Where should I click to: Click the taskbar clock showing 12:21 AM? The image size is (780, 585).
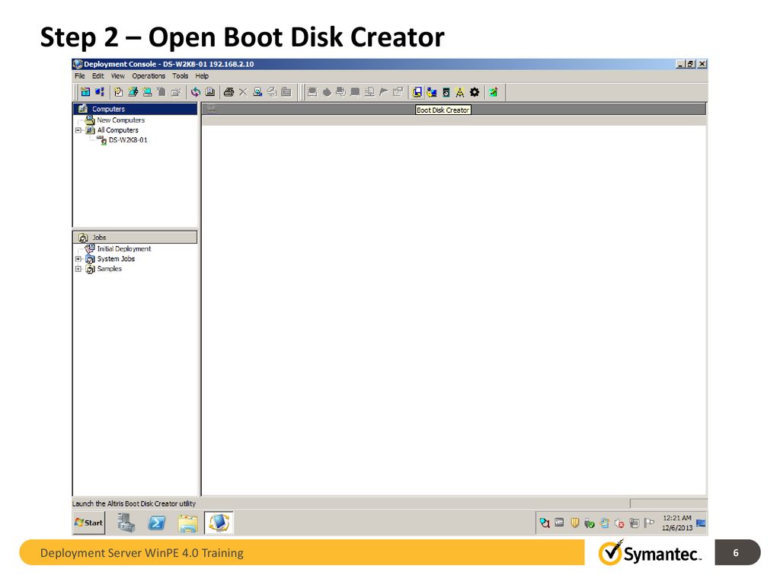(677, 523)
